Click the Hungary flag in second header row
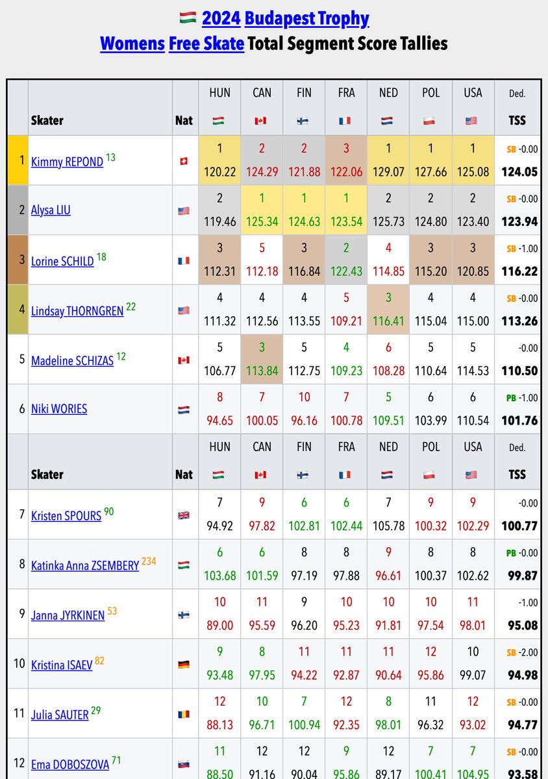This screenshot has width=548, height=779. coord(219,475)
